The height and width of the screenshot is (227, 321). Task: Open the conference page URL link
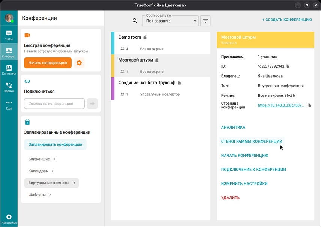280,105
